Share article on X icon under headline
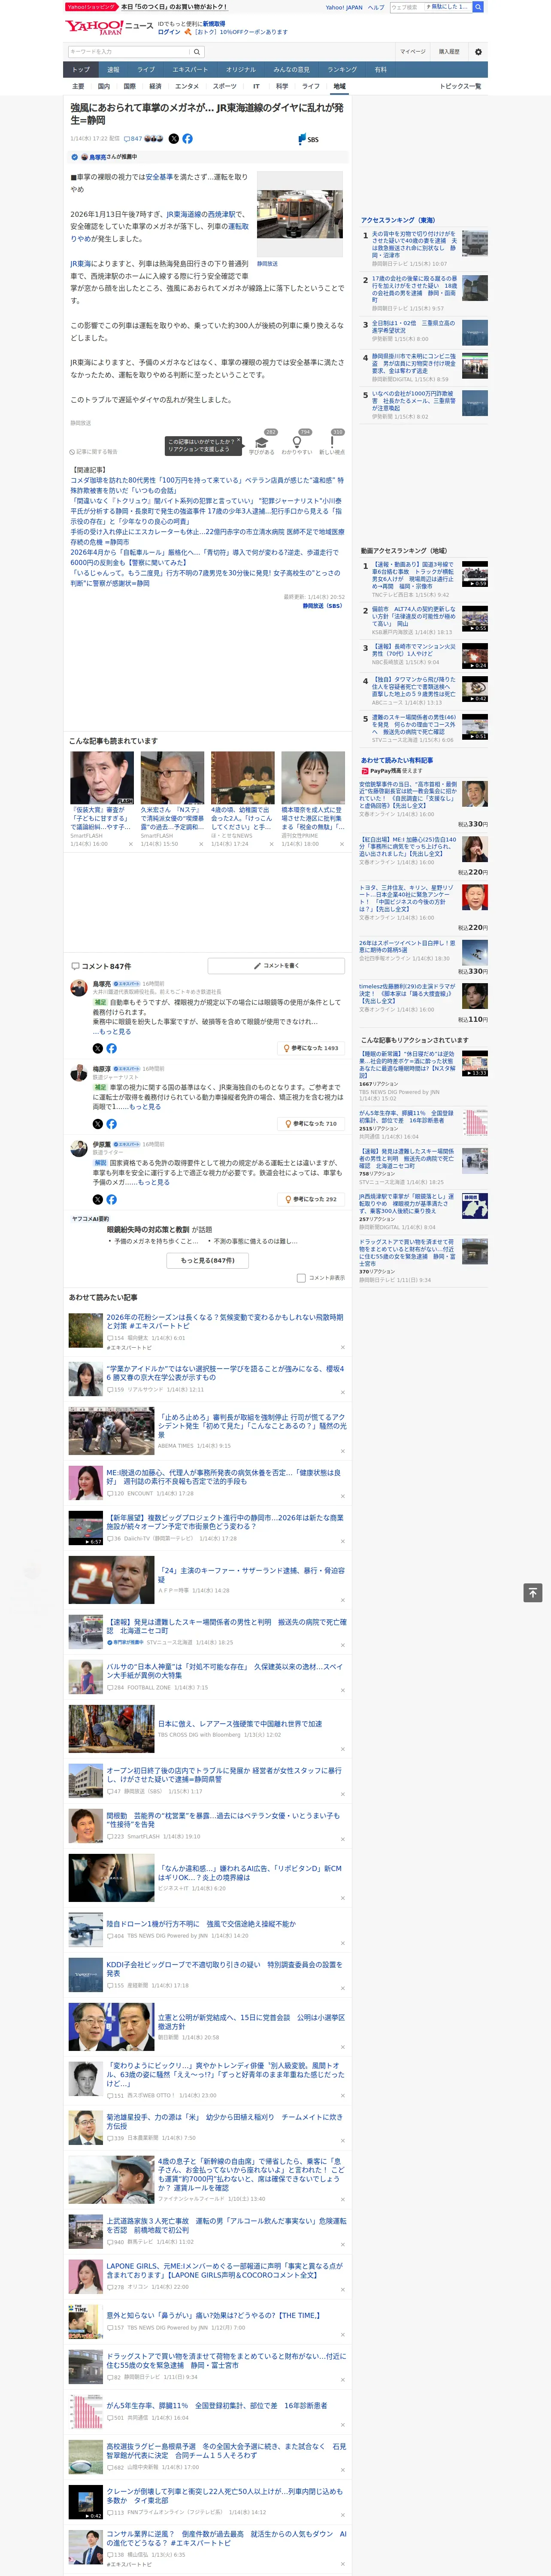 (174, 139)
